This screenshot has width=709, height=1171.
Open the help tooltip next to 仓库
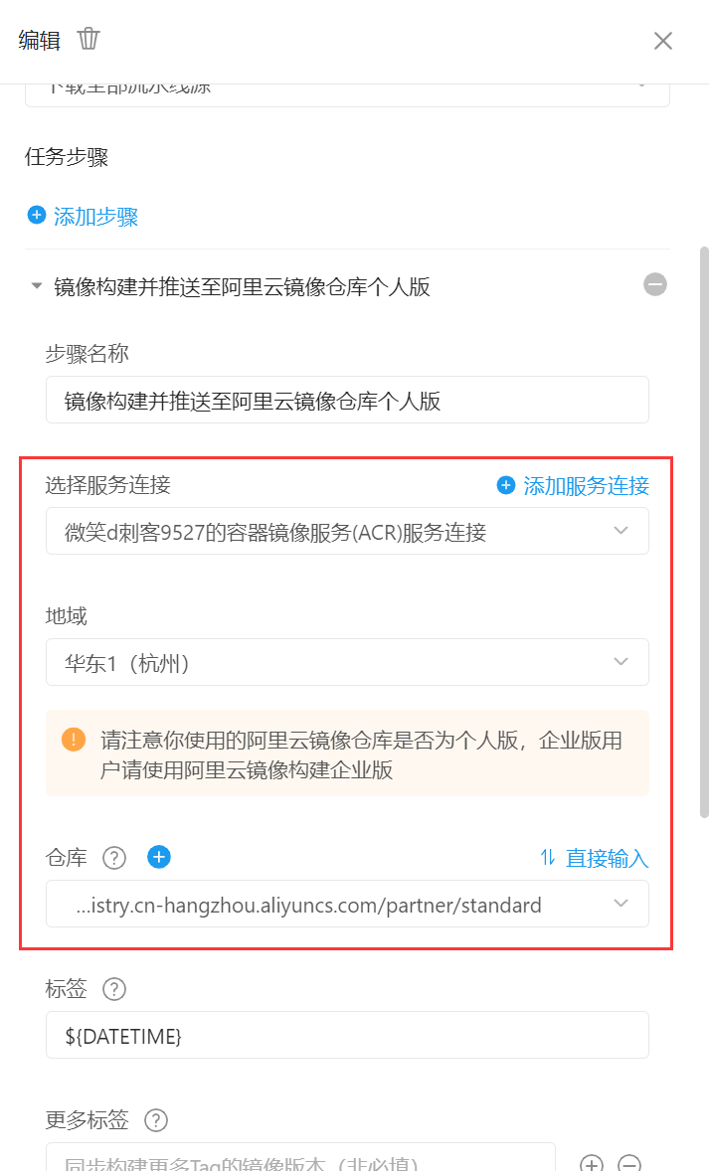tap(114, 857)
